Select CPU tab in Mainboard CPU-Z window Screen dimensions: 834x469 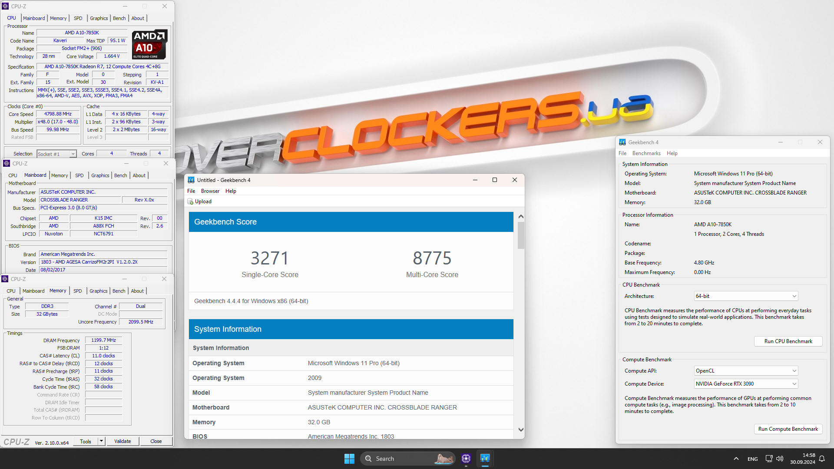click(13, 175)
